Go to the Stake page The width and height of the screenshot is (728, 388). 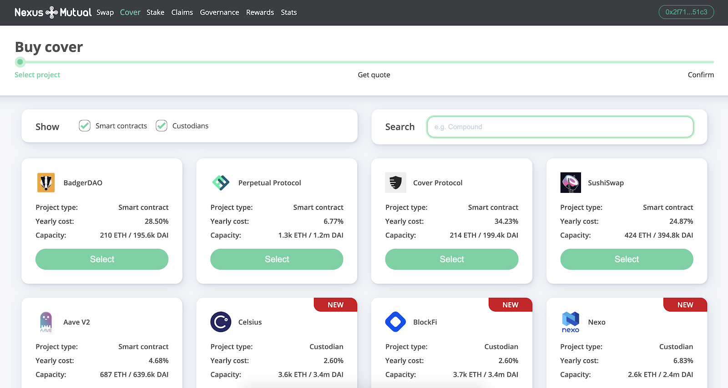tap(155, 12)
